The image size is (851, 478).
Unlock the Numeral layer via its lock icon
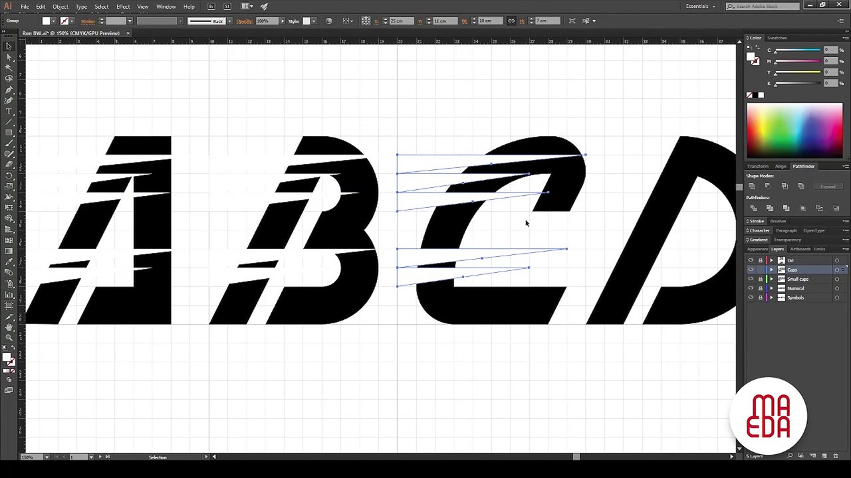[x=761, y=288]
